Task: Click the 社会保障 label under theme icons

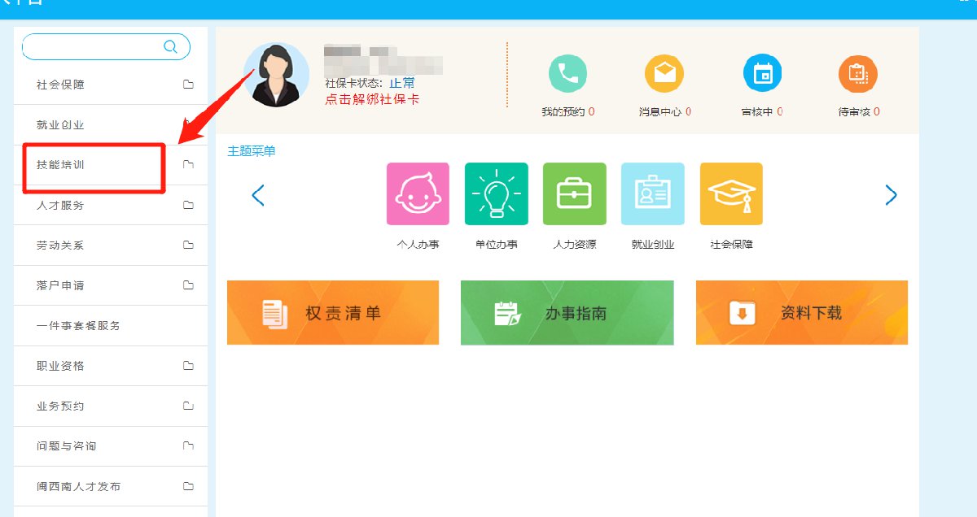Action: point(731,245)
